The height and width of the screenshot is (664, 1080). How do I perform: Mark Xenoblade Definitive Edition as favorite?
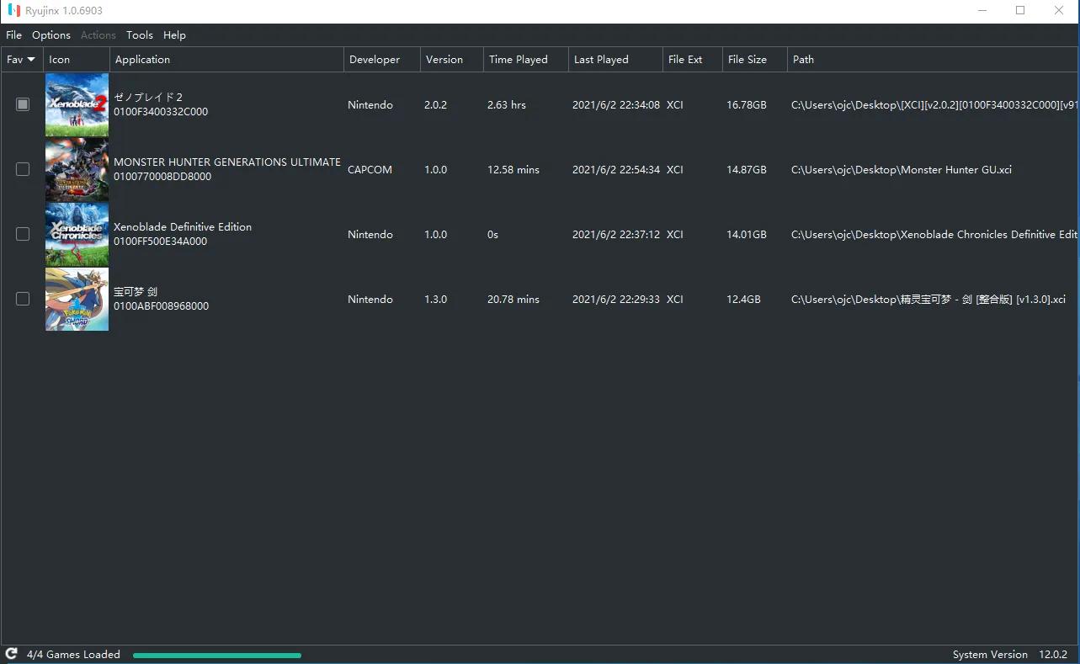pyautogui.click(x=23, y=234)
